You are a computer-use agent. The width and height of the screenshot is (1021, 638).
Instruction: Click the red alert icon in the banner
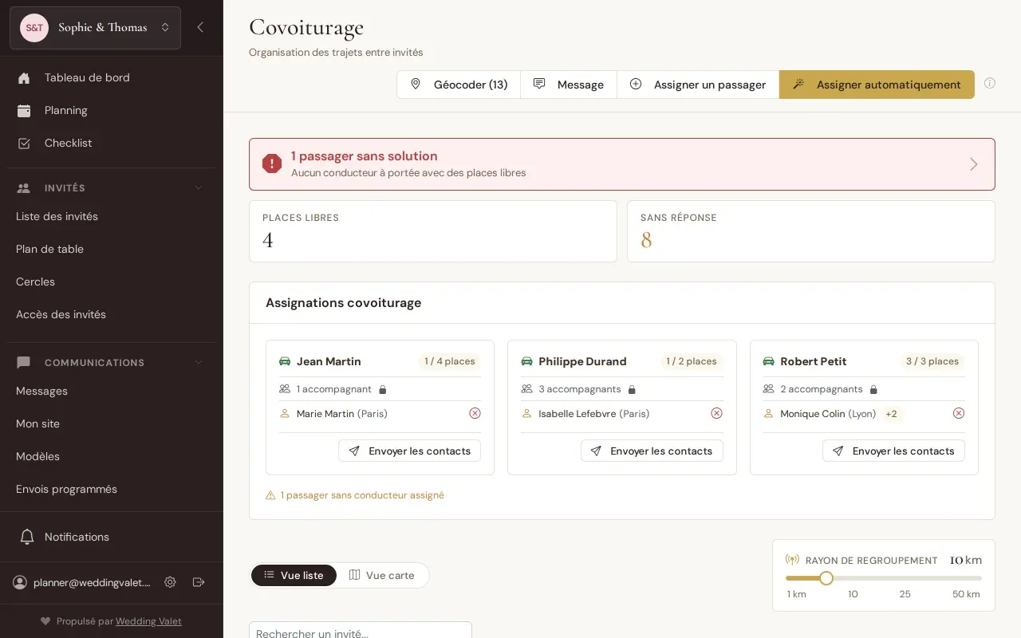point(272,163)
